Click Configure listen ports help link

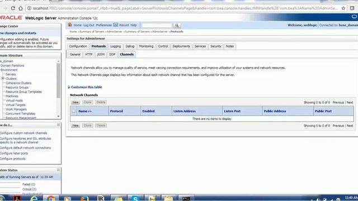point(14,153)
